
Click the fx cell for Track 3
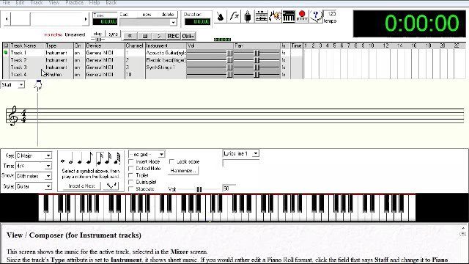click(x=284, y=67)
